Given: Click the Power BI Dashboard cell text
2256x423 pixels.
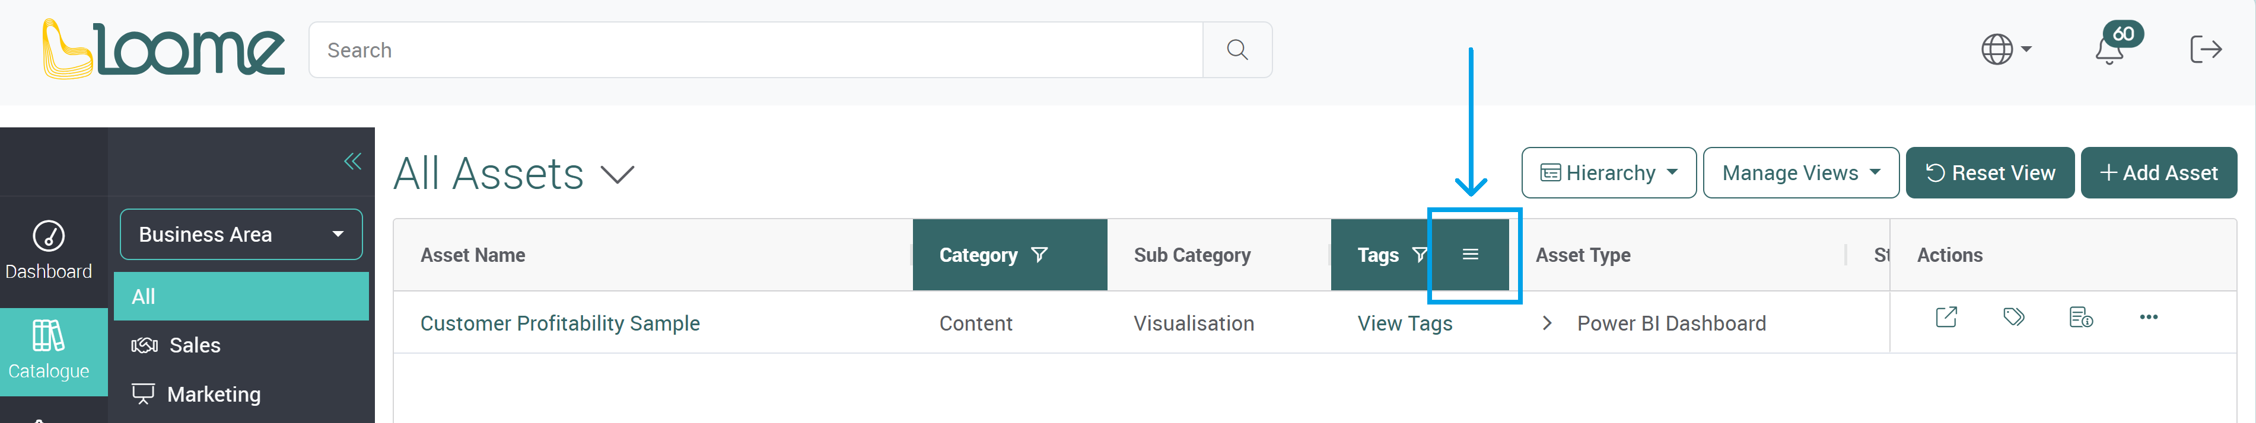Looking at the screenshot, I should (1671, 323).
